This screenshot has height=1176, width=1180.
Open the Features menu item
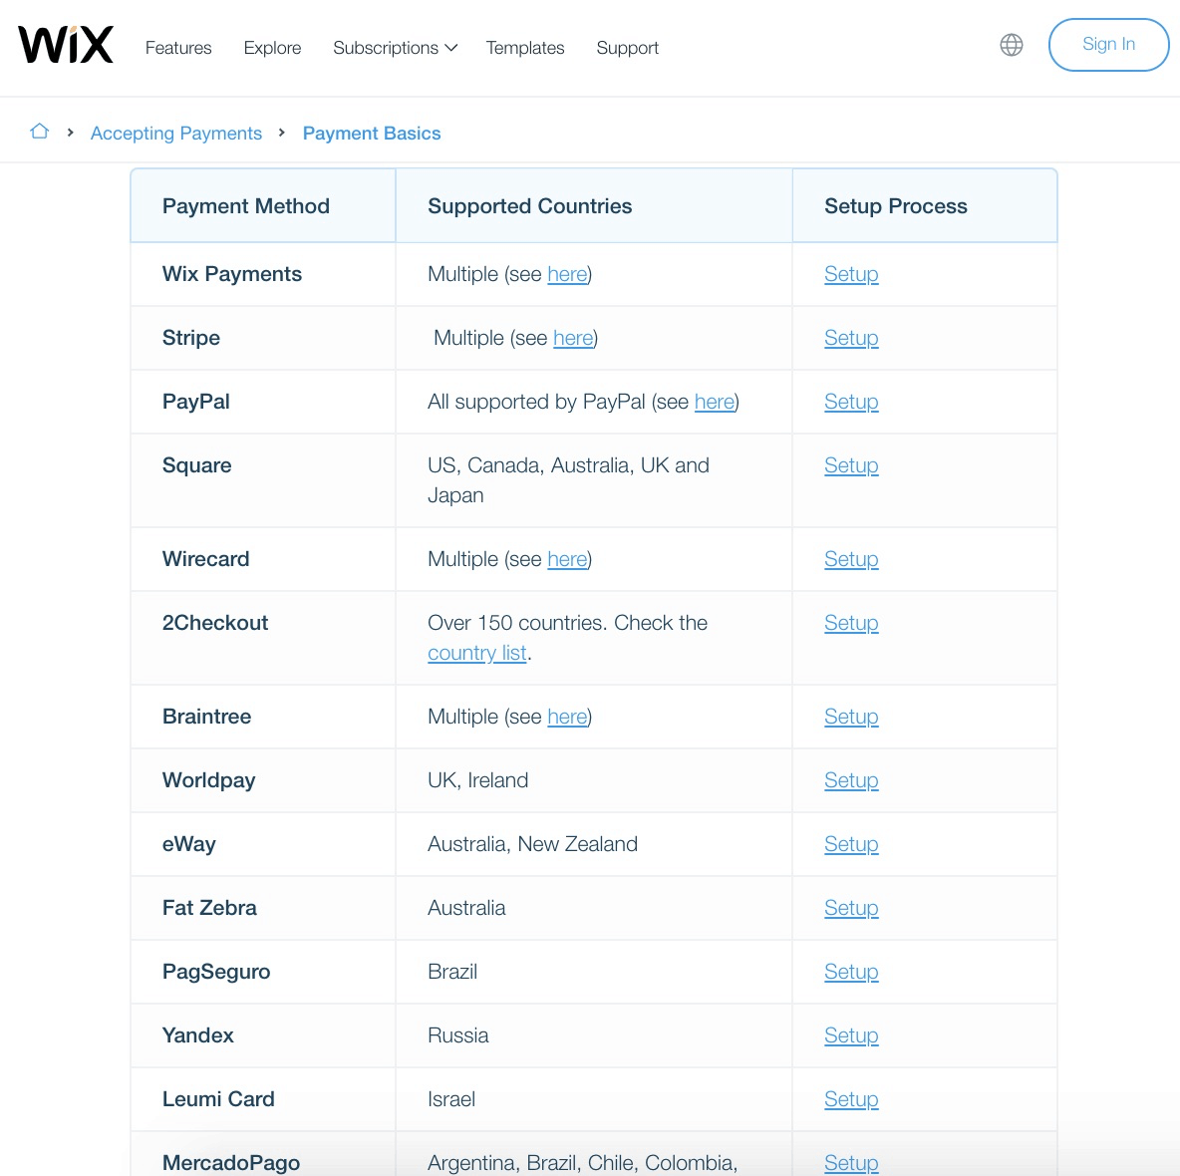click(x=178, y=48)
